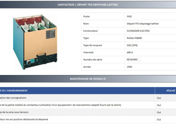Viewport: 176px width, 131px height.
Task: Click 'Oui' in the partie mobile row
Action: point(159,105)
